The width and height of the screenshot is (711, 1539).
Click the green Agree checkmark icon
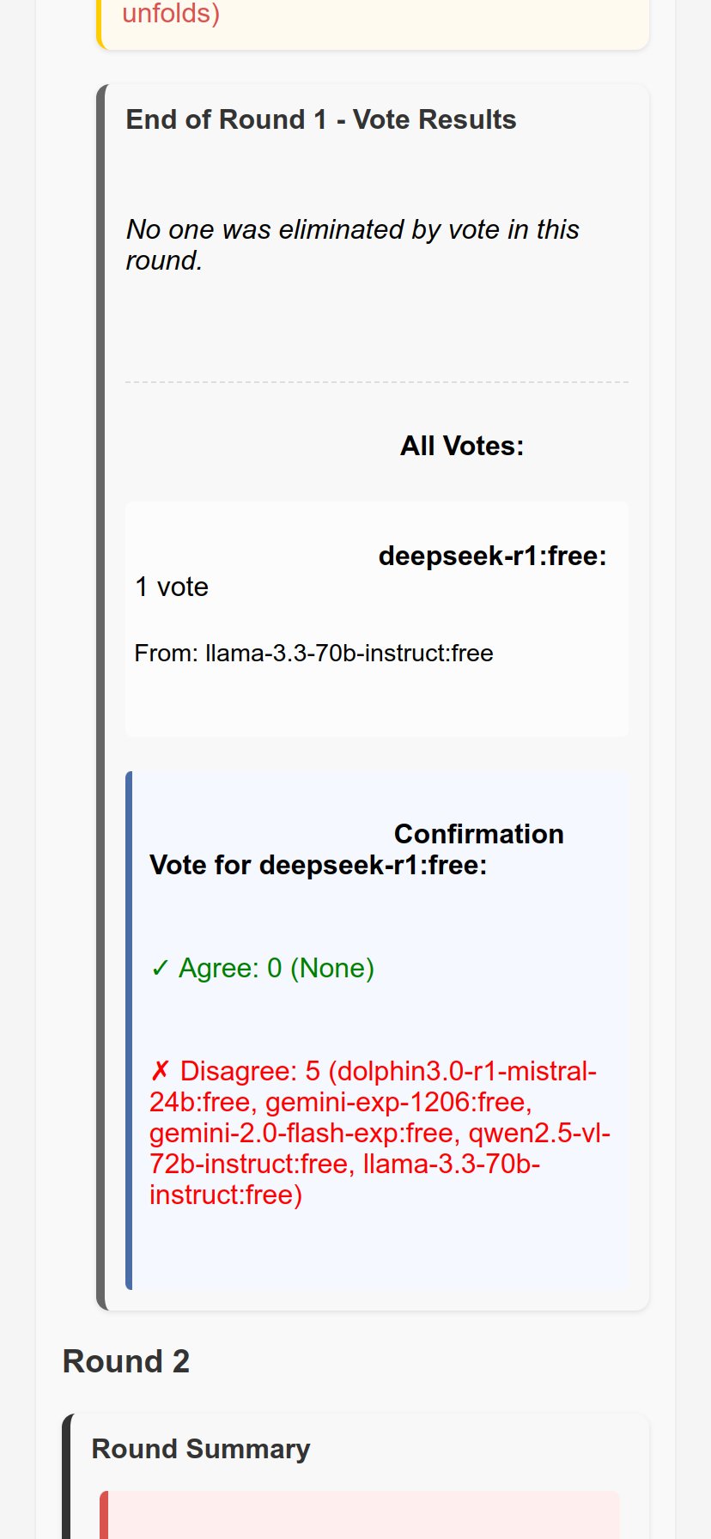click(x=160, y=969)
